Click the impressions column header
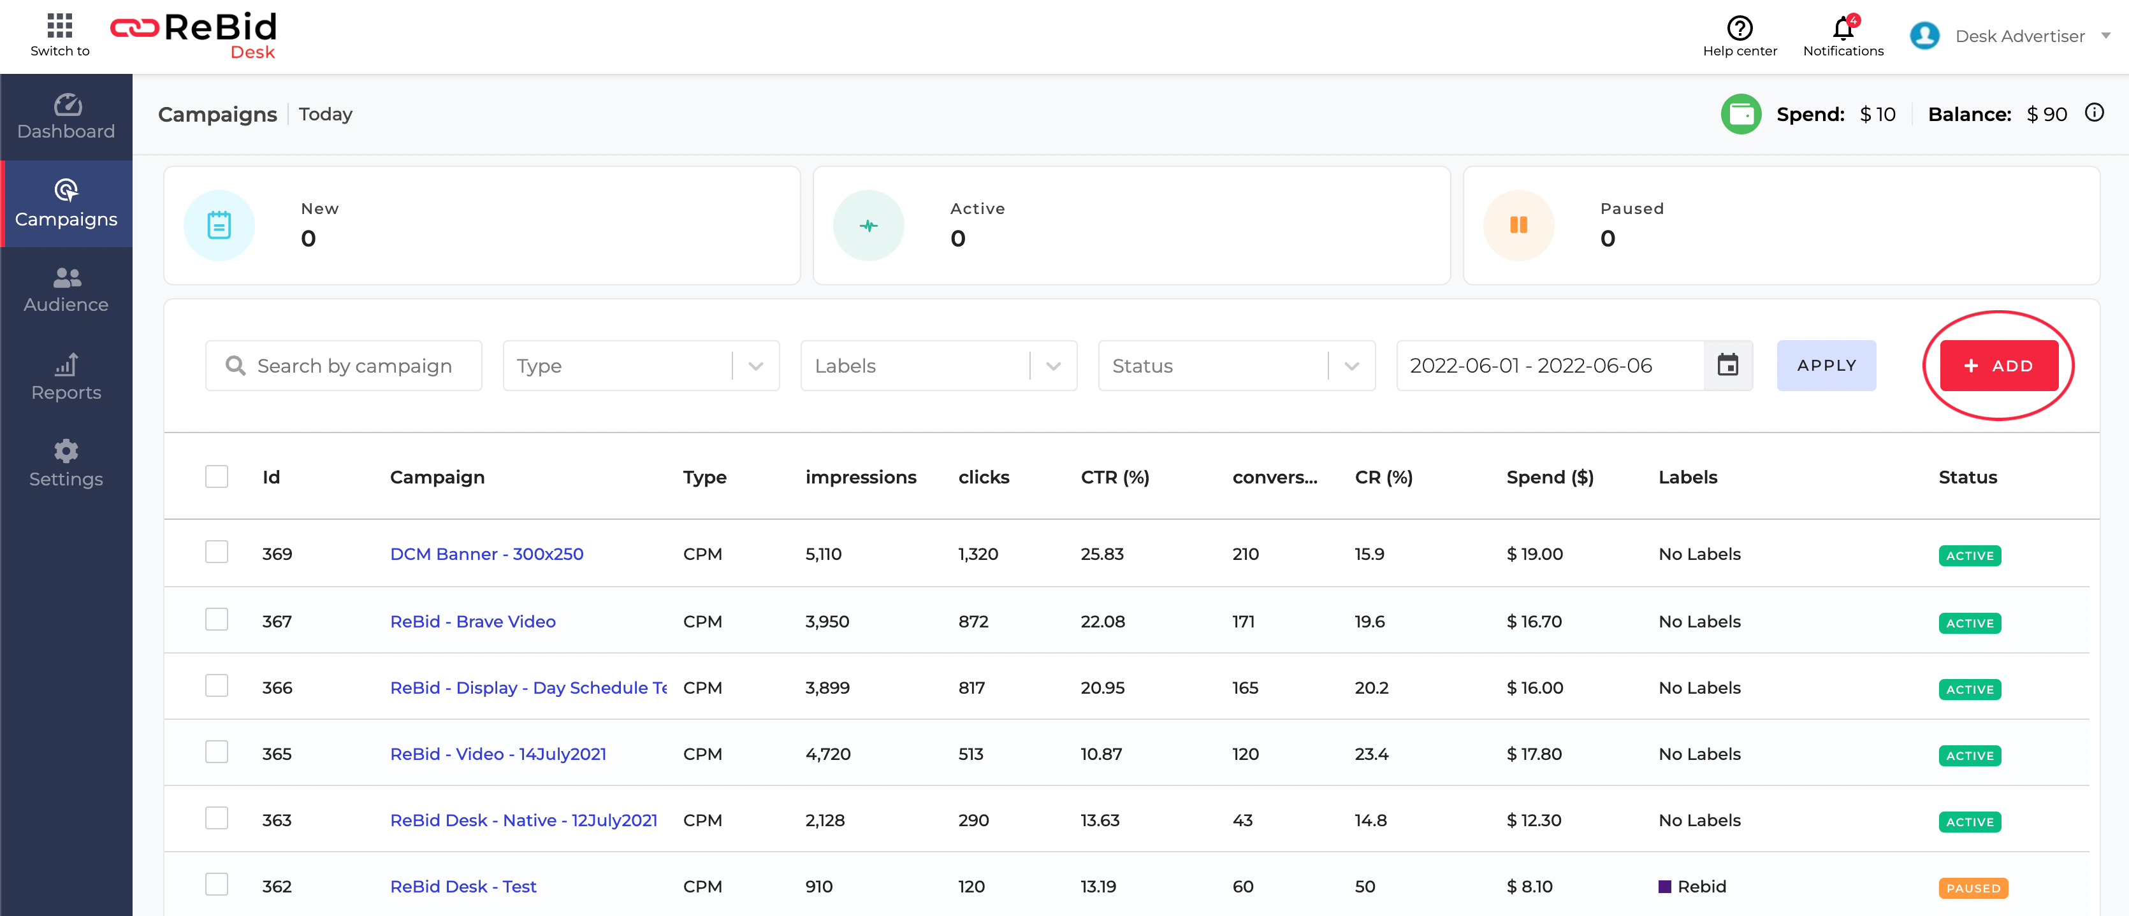The image size is (2129, 916). (x=861, y=477)
